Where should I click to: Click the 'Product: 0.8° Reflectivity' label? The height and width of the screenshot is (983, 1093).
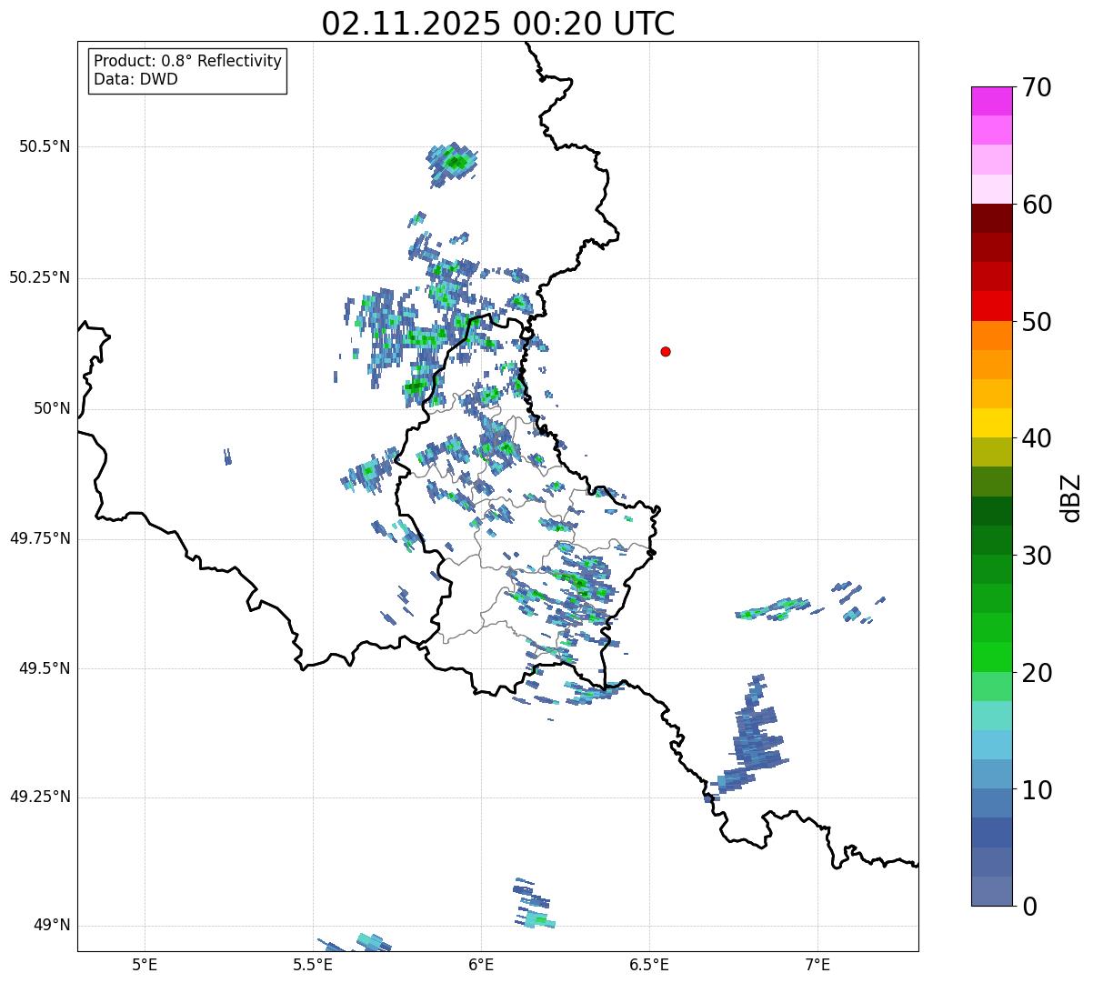click(x=188, y=61)
